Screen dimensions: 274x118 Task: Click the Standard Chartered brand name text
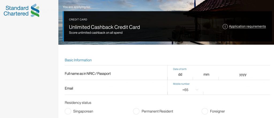pyautogui.click(x=16, y=11)
